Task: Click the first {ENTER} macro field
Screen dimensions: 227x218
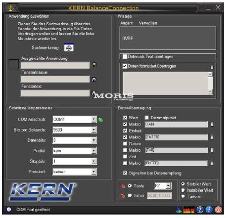Action: 176,137
